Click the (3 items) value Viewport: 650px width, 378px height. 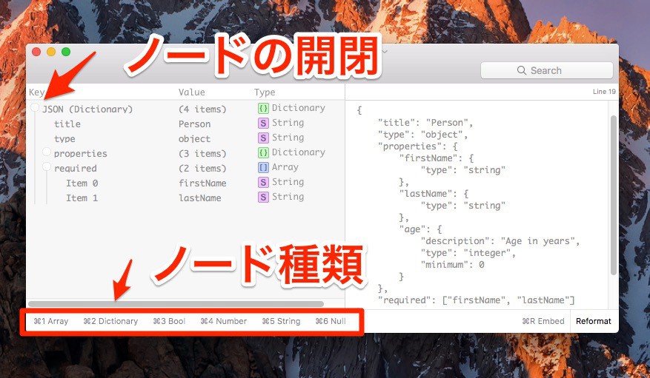(x=202, y=154)
